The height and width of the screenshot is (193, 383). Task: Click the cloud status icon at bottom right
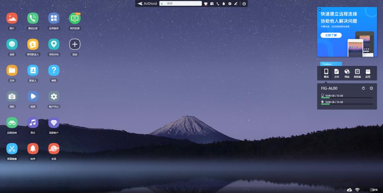point(349,190)
